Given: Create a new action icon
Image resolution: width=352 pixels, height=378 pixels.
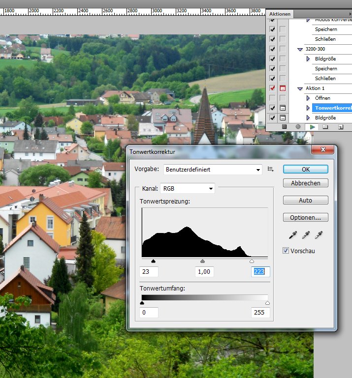Looking at the screenshot, I should point(340,127).
